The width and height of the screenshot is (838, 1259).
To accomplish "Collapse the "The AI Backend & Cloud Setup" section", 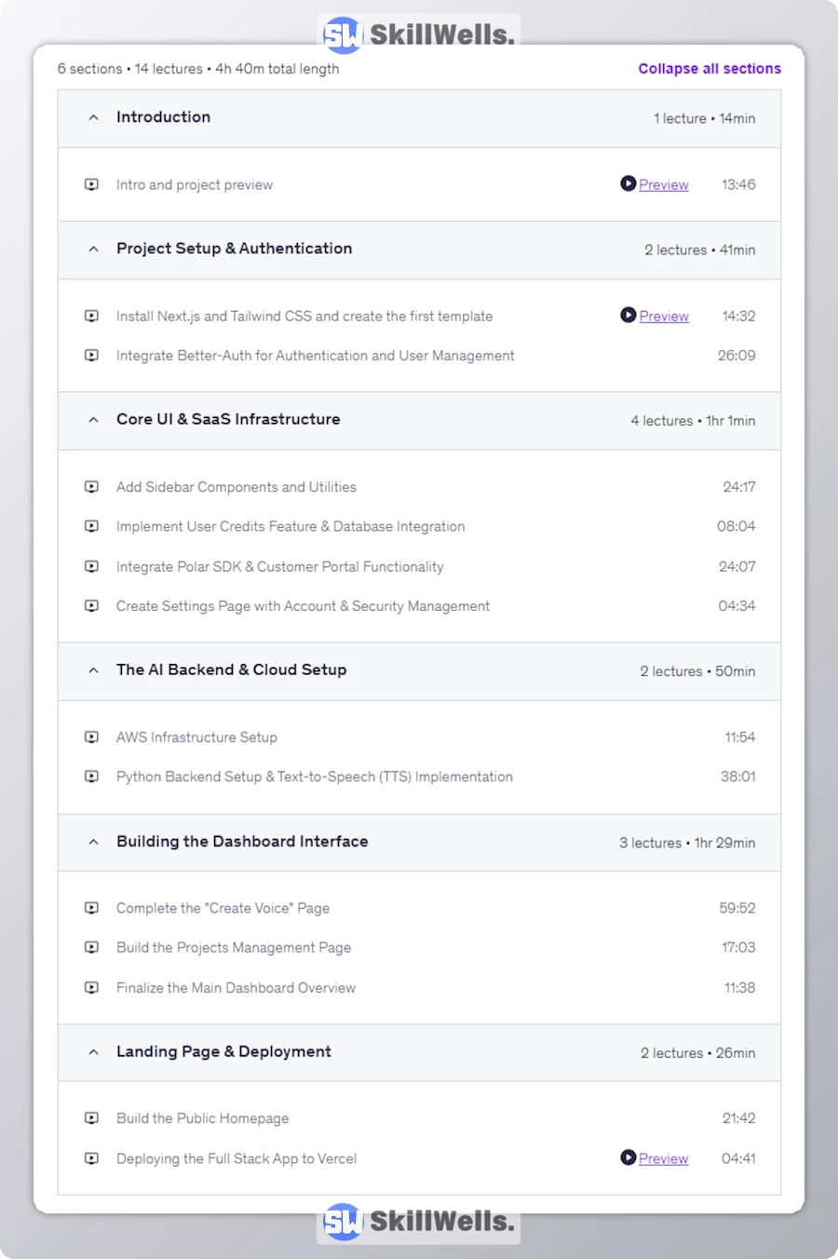I will click(92, 670).
